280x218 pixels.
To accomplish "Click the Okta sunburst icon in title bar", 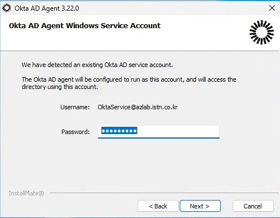I will pos(7,8).
